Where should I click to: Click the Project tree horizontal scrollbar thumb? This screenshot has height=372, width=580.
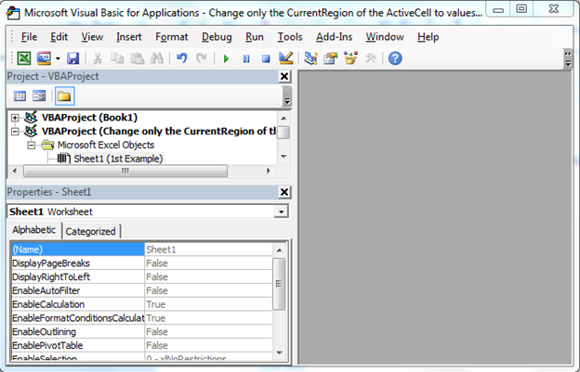[125, 171]
